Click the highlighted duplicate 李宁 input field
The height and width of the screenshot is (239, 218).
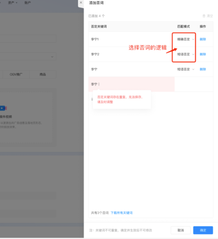click(x=132, y=84)
